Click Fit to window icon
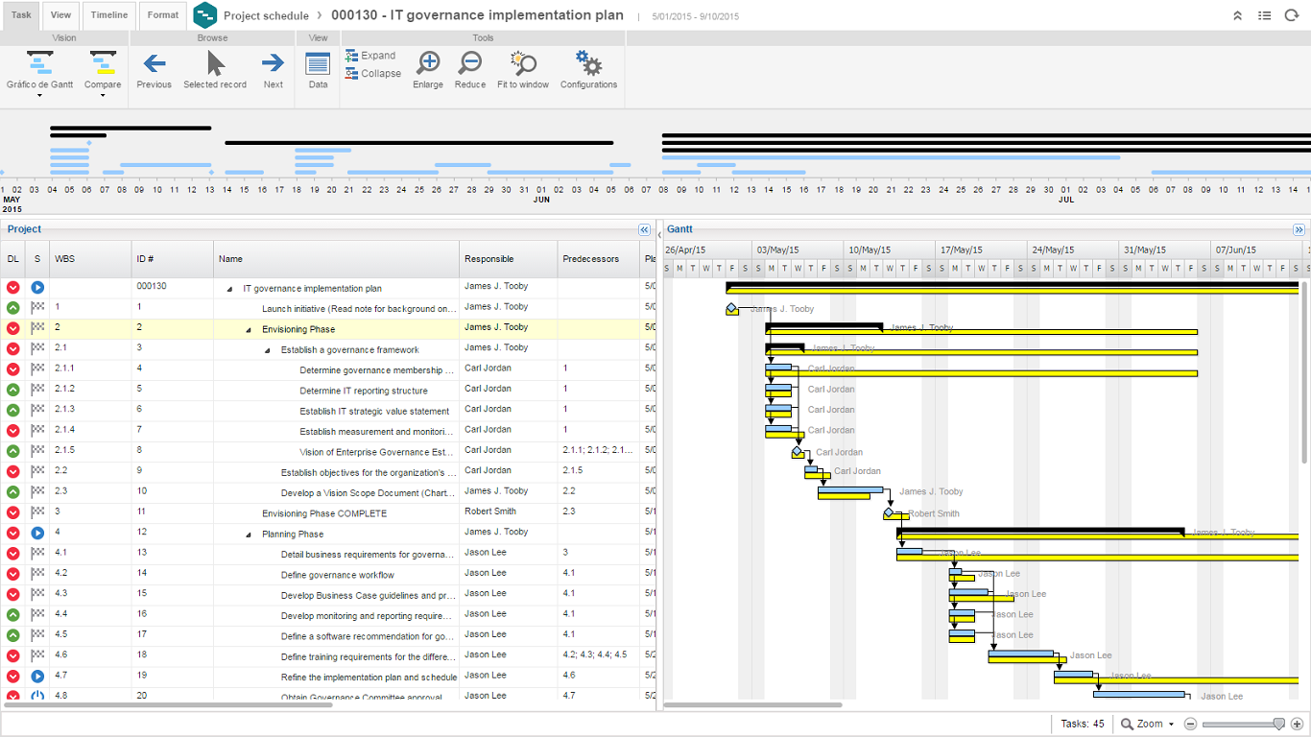 tap(523, 64)
